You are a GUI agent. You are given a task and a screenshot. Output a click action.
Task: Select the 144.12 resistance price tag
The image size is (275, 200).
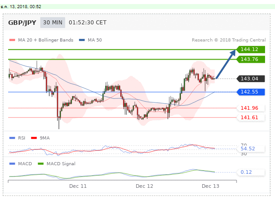click(251, 49)
